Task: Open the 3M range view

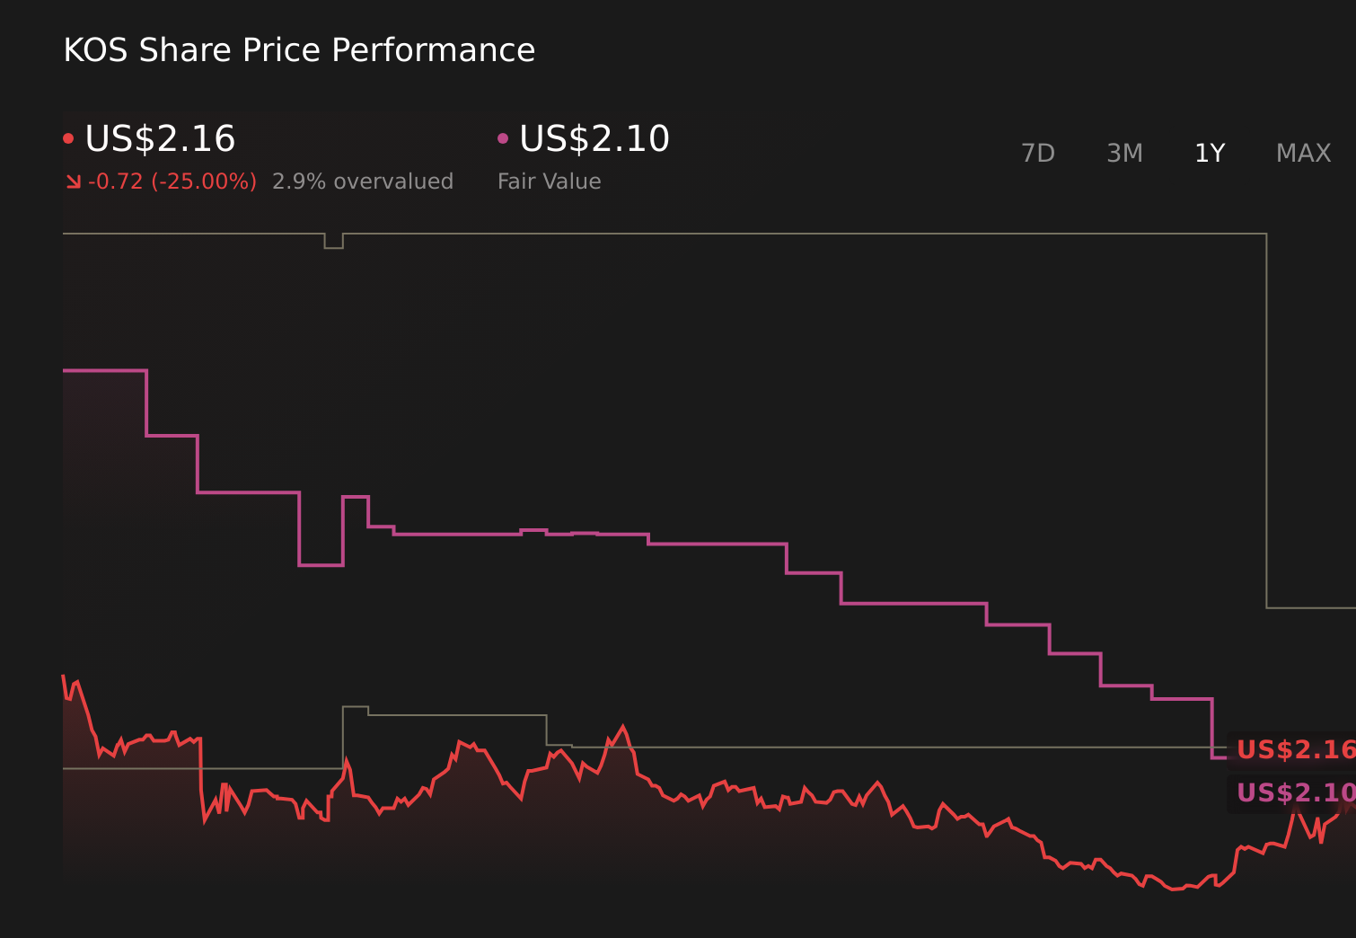Action: click(1123, 153)
